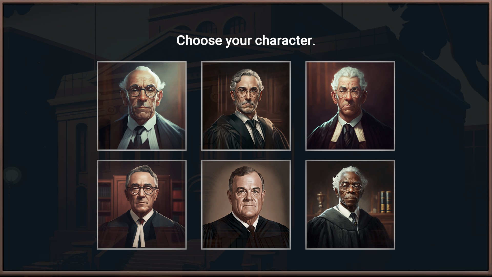The height and width of the screenshot is (277, 492).
Task: Choose the top left character portrait
Action: tap(142, 106)
